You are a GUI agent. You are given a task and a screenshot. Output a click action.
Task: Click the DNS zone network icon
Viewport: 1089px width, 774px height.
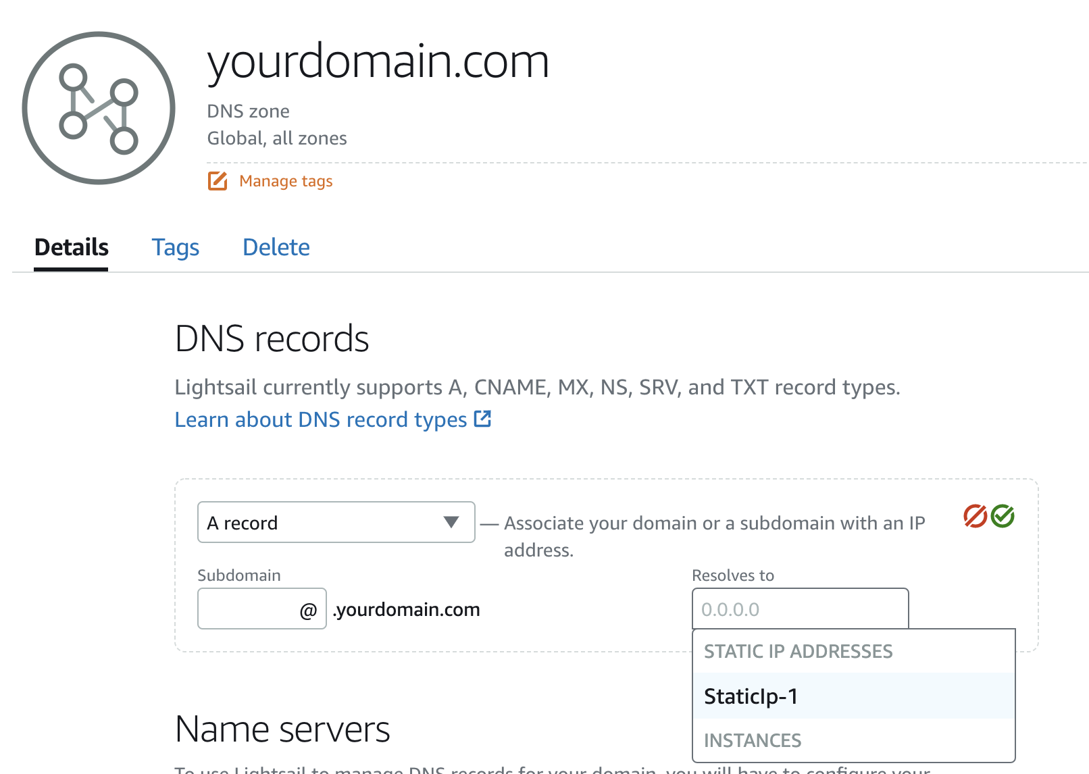pos(99,108)
